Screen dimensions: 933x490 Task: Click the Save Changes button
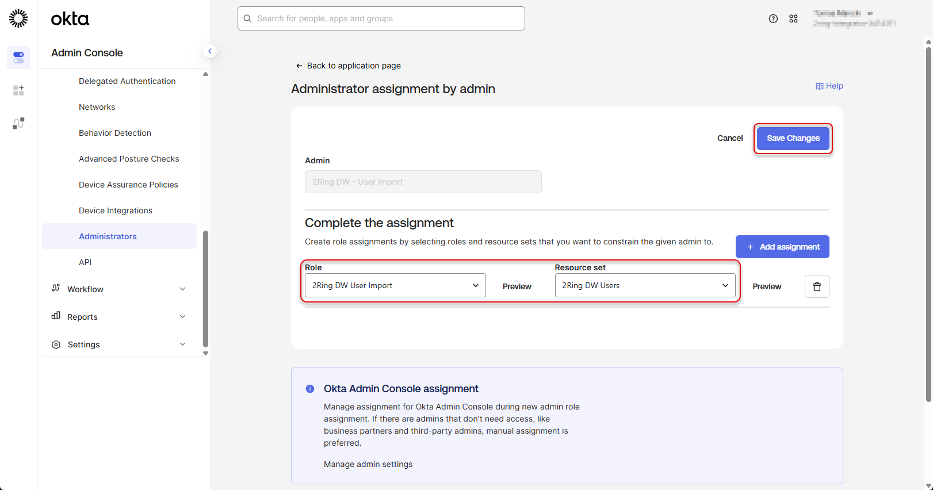[x=793, y=138]
